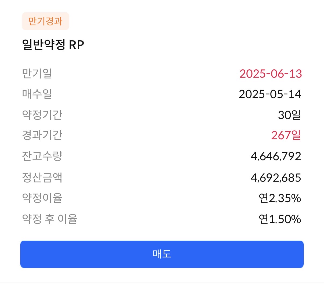Click the 잔고수량 label
The height and width of the screenshot is (296, 324).
click(42, 156)
